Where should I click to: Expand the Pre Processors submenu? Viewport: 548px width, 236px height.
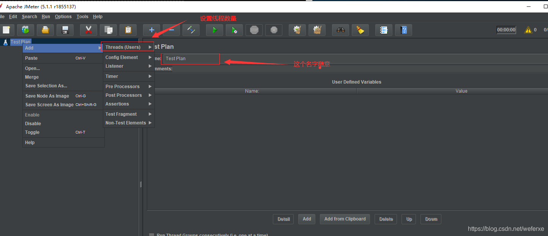pyautogui.click(x=129, y=87)
